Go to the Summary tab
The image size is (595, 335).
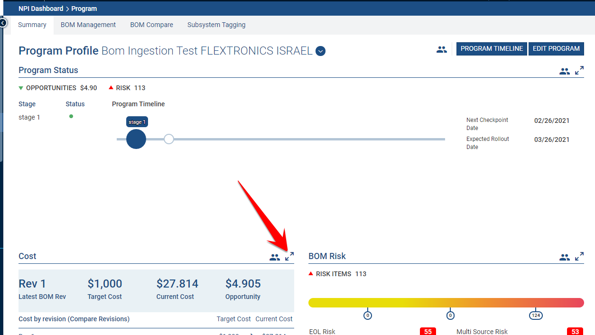pyautogui.click(x=32, y=25)
